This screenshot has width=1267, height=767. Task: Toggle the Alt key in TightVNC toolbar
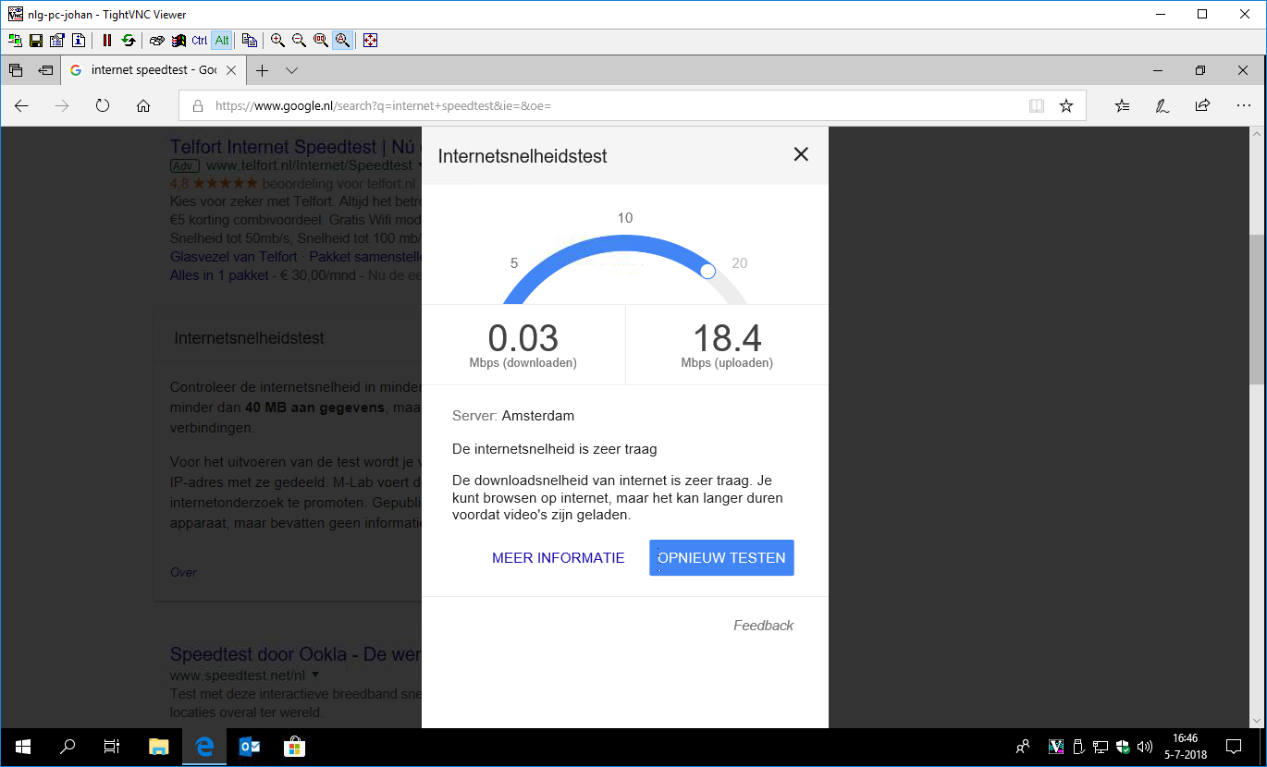click(x=222, y=41)
